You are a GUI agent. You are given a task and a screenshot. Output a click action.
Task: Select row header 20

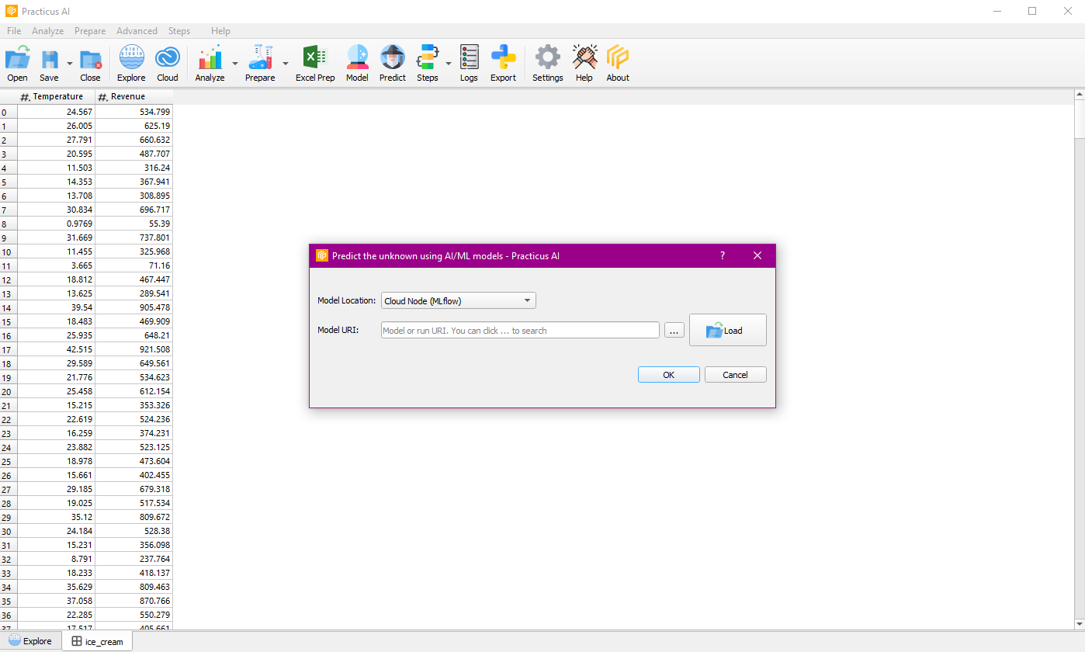[9, 391]
